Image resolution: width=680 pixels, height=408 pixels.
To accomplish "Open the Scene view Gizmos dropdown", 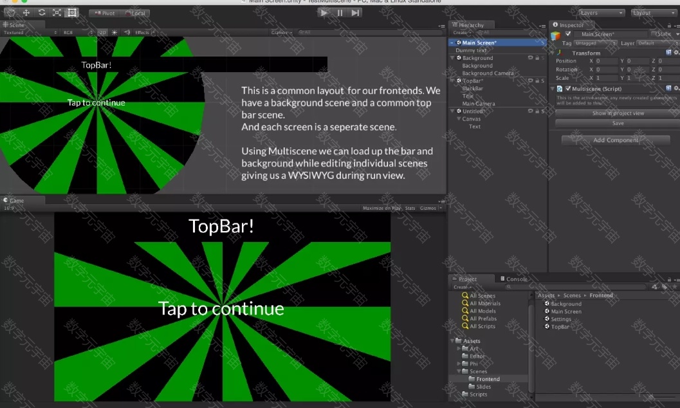I will coord(281,33).
